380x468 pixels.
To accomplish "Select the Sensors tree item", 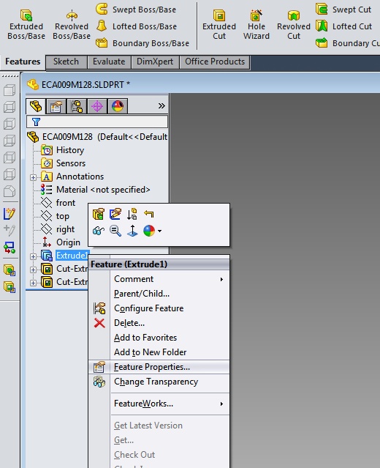I will pyautogui.click(x=63, y=163).
